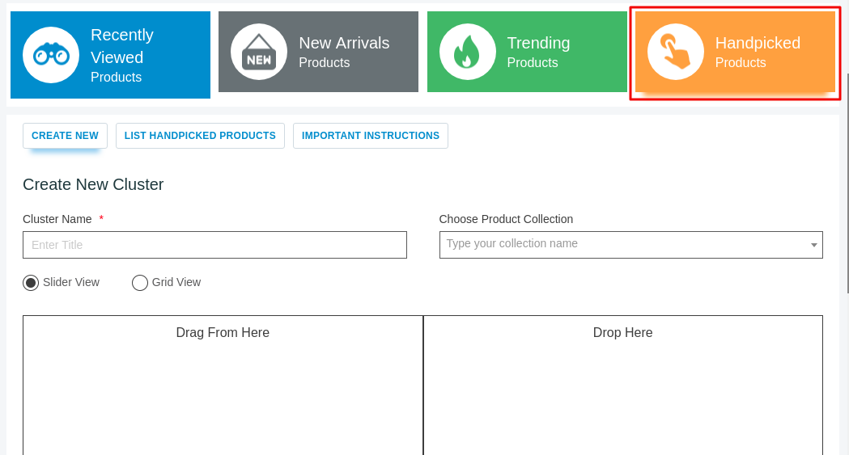
Task: Open List Handpicked Products
Action: 201,136
